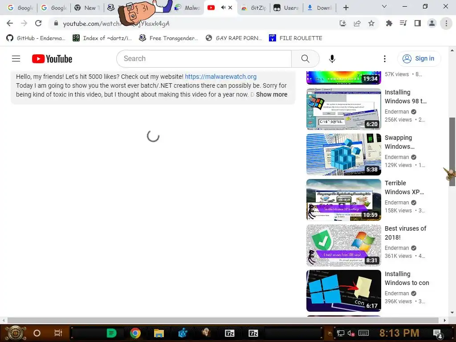
Task: Install app icon in address bar
Action: 343,23
